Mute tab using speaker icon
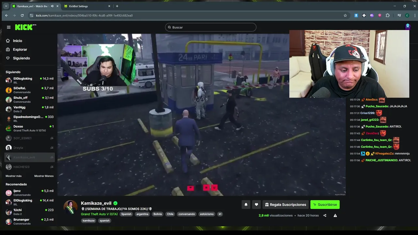 tap(52, 6)
